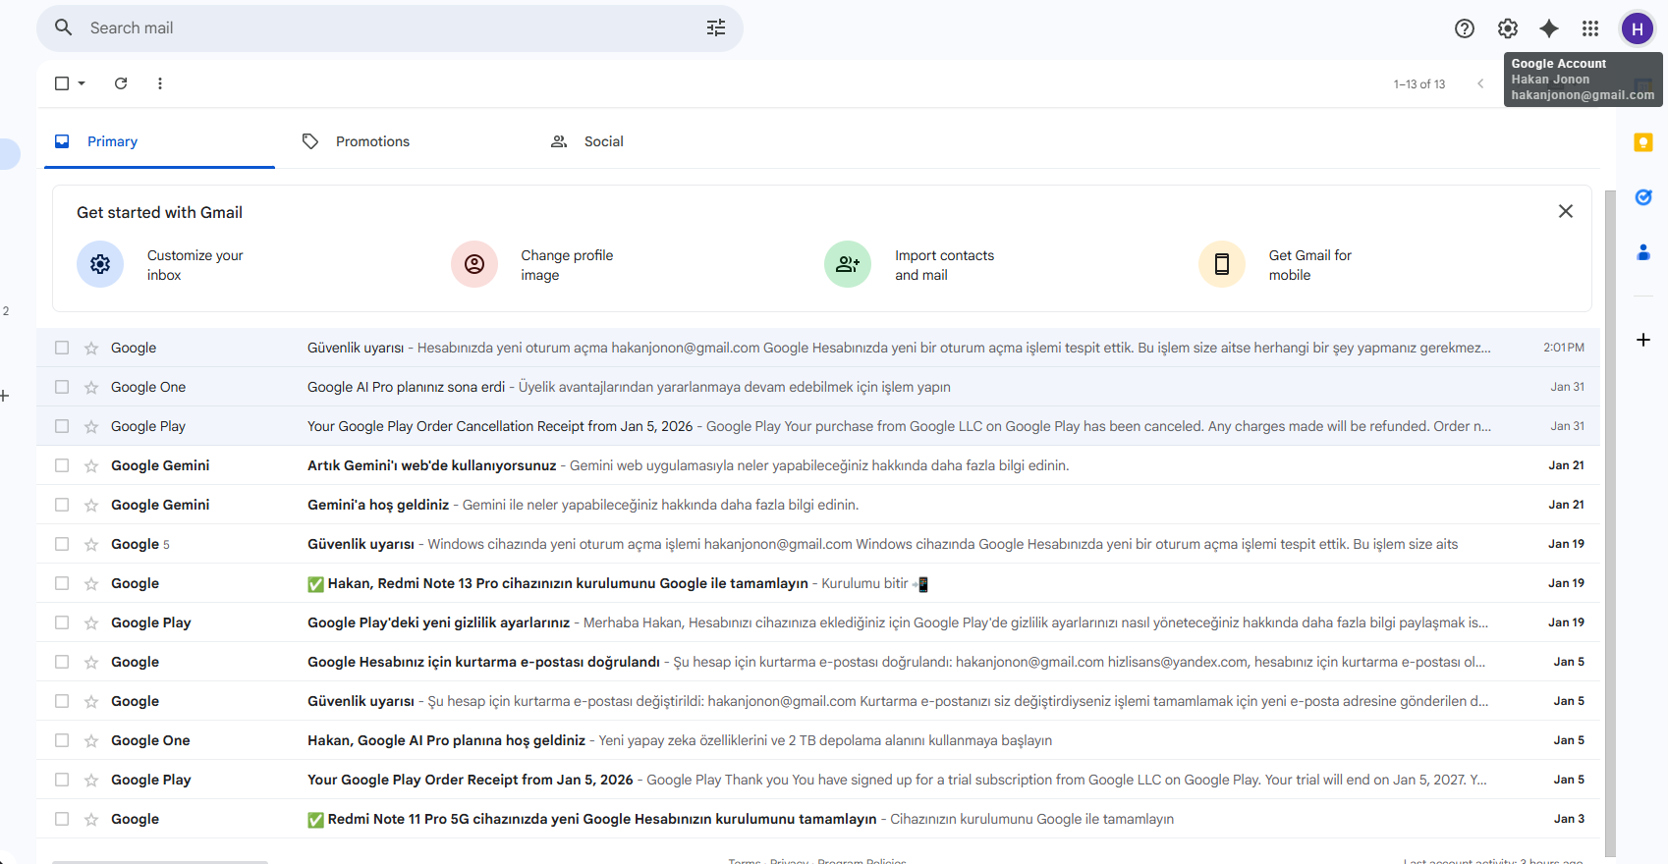This screenshot has height=864, width=1668.
Task: Open Google Tasks side panel icon
Action: pos(1643,197)
